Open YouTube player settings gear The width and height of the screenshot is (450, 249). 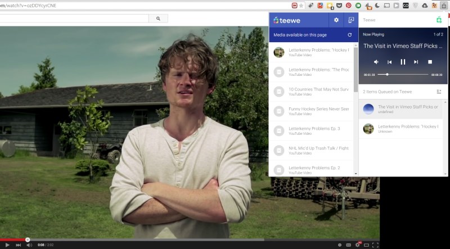click(x=358, y=245)
